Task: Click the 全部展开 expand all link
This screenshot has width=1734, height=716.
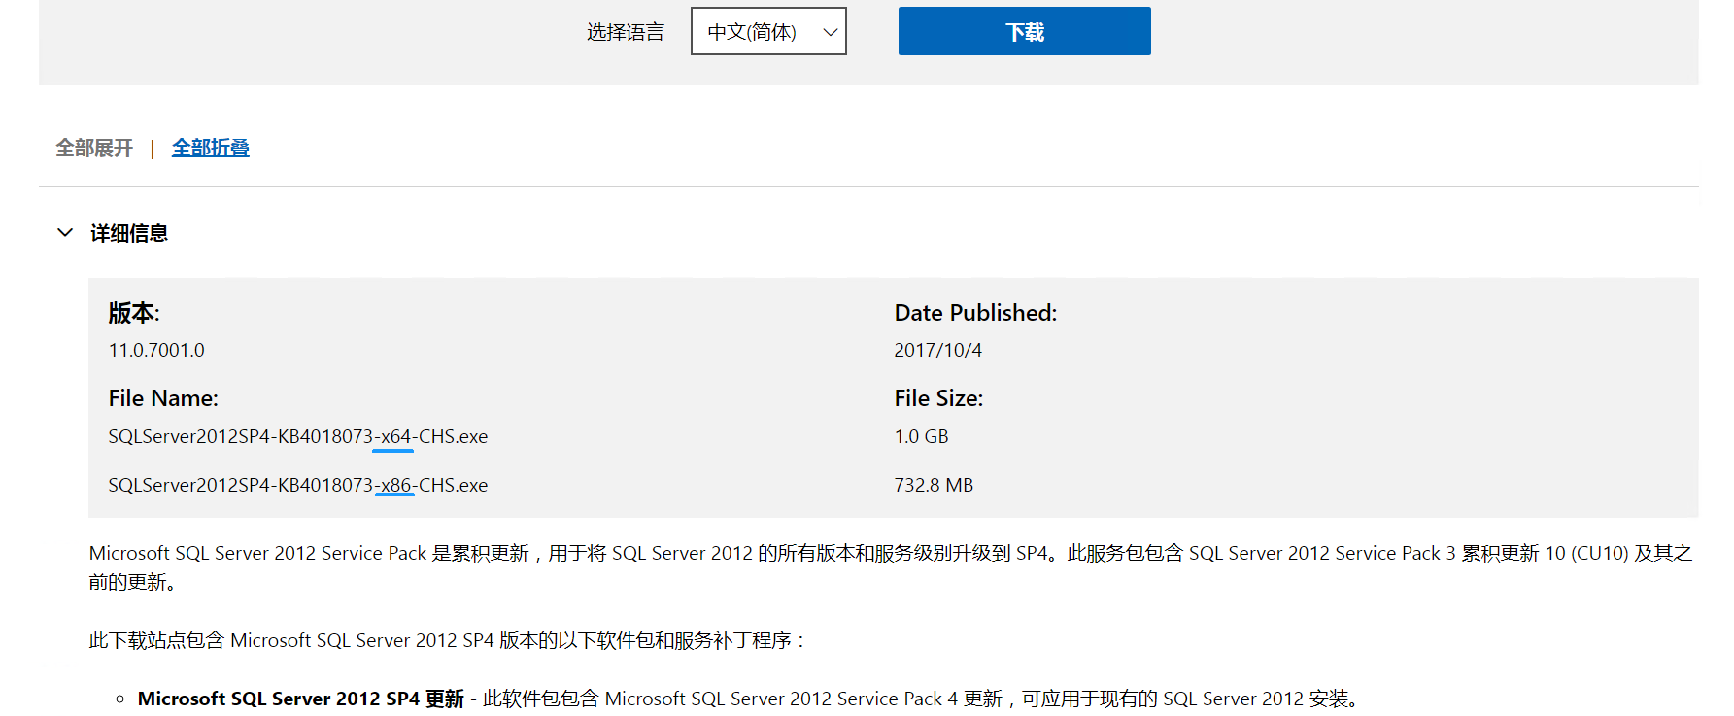Action: point(94,148)
